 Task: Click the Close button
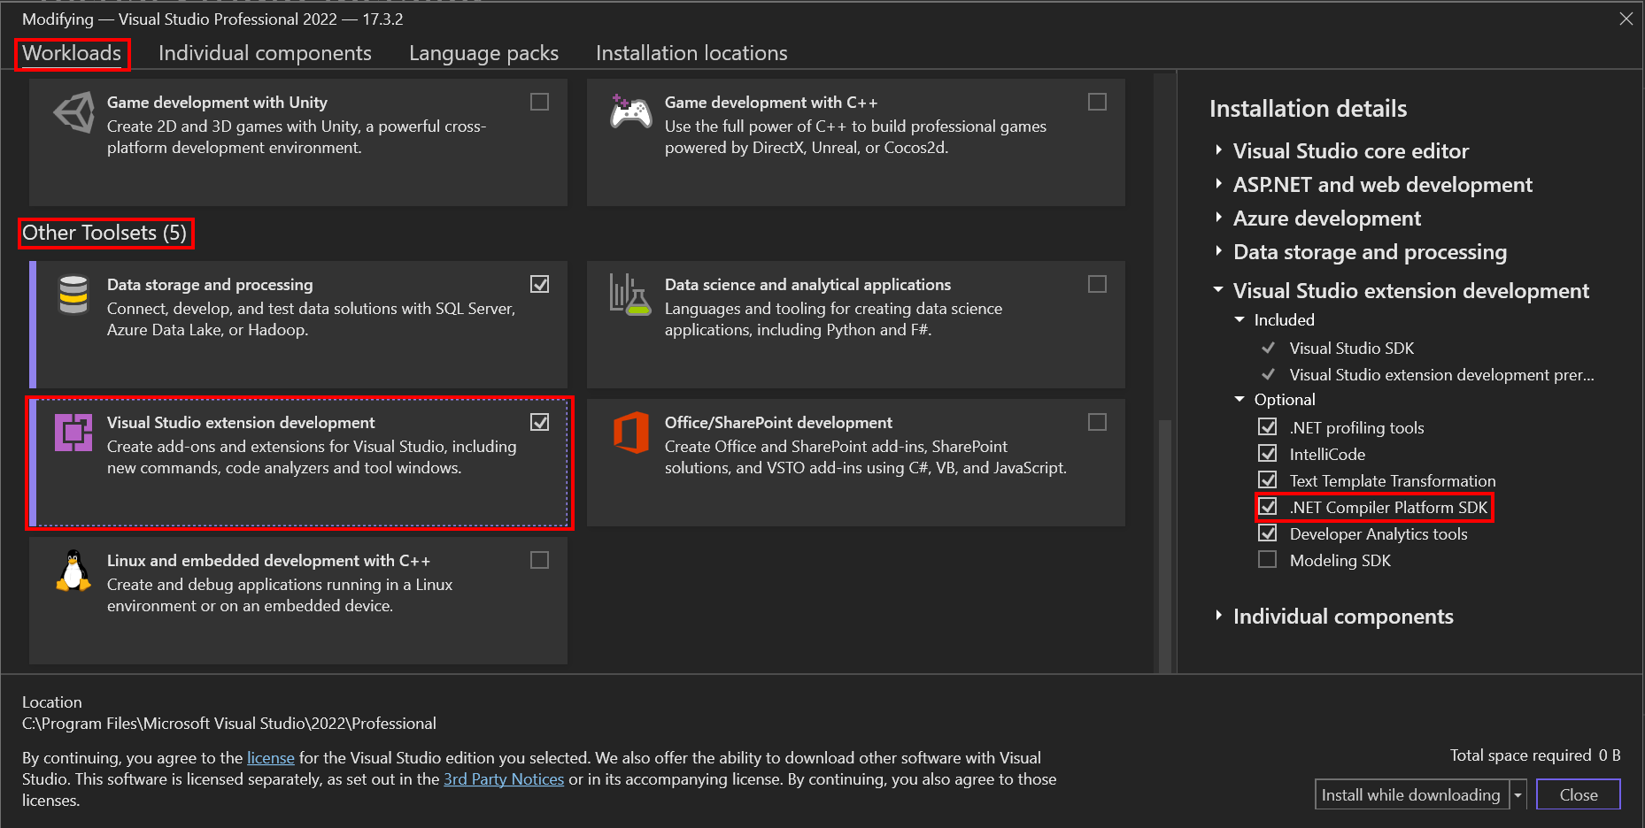1579,794
